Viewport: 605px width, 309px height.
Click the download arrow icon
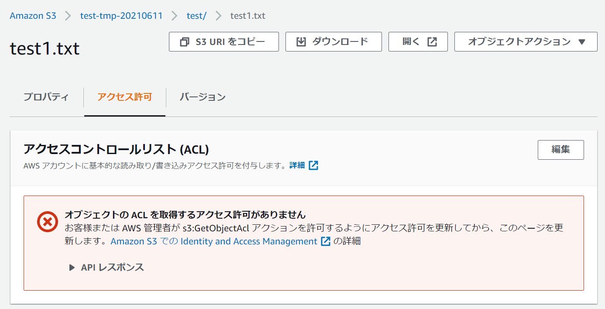[301, 42]
